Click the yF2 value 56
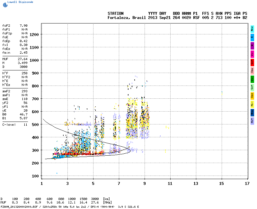257x209 pixels. tap(26, 103)
